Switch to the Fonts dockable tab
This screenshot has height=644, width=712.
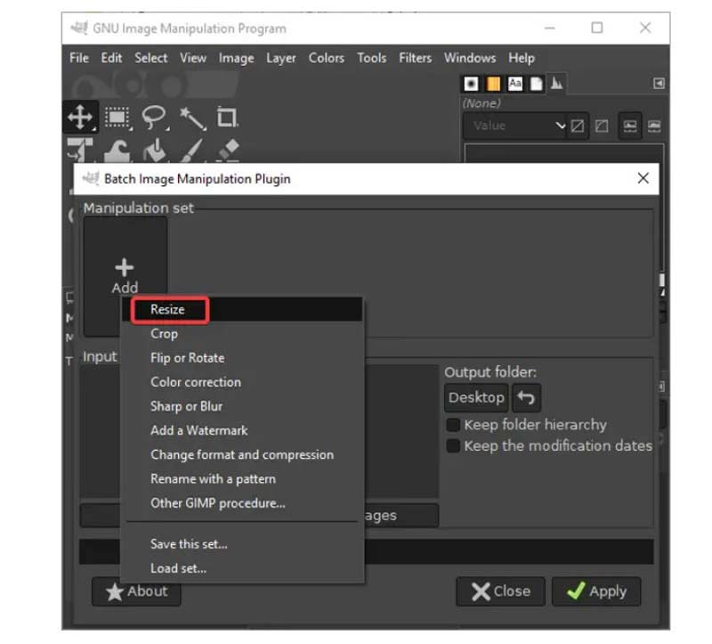tap(515, 83)
